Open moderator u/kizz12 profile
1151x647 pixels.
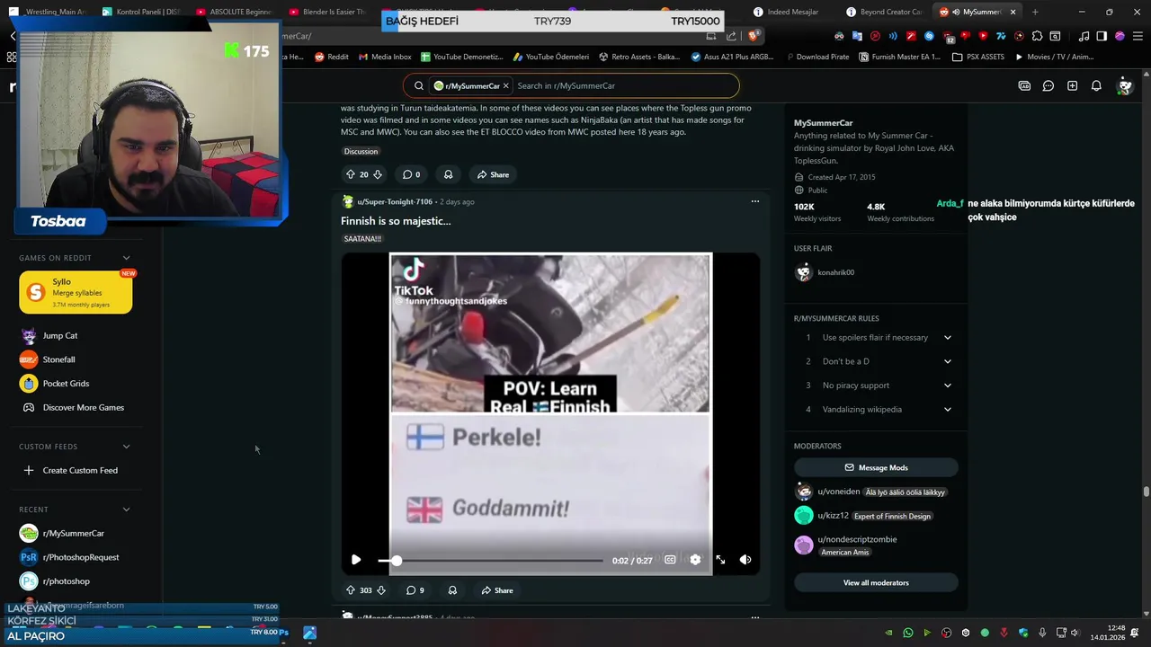pos(833,516)
